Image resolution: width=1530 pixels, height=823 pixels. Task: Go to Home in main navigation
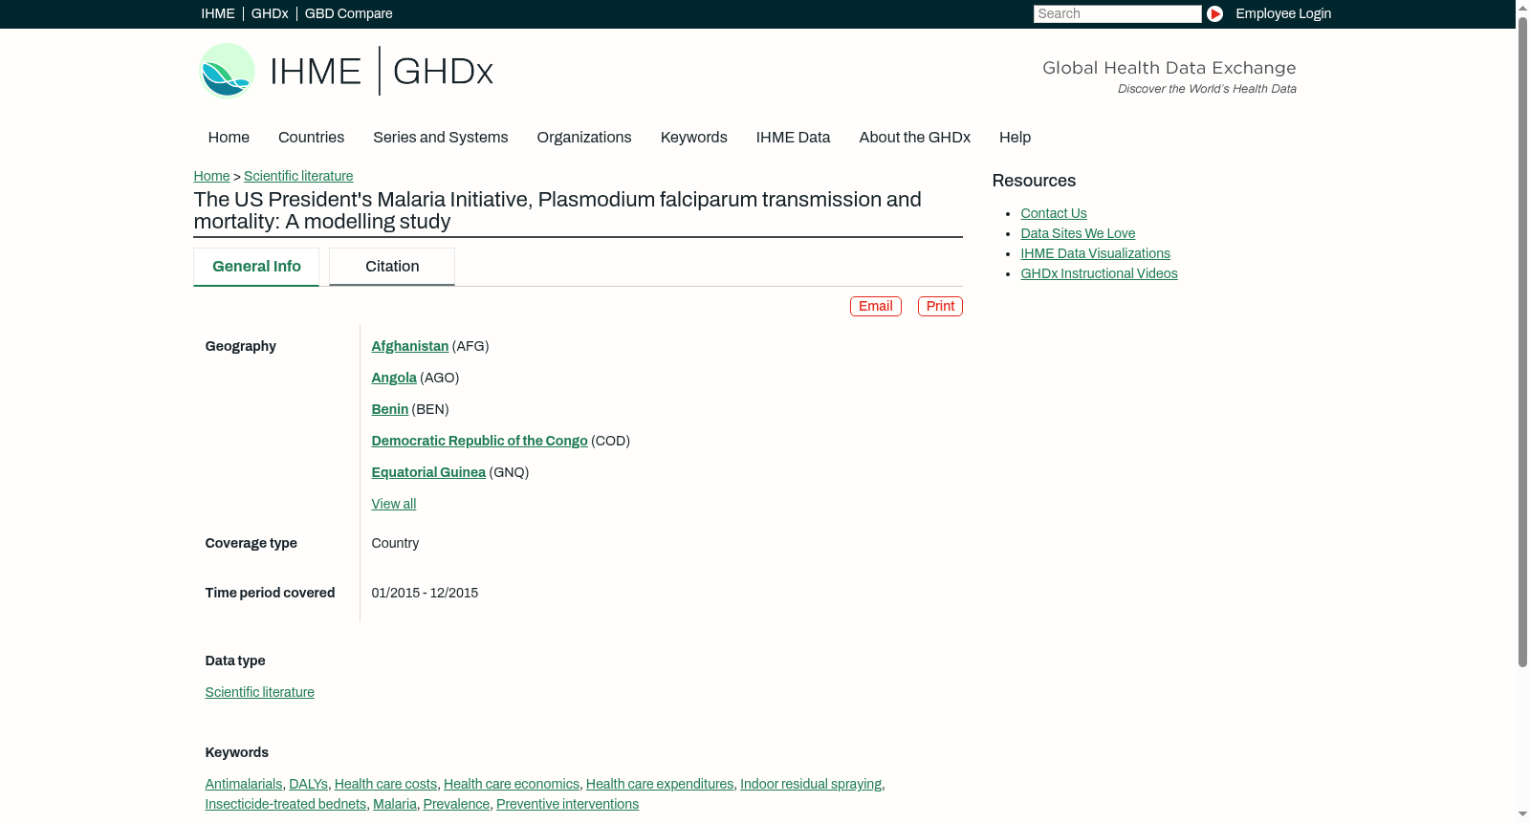(229, 137)
